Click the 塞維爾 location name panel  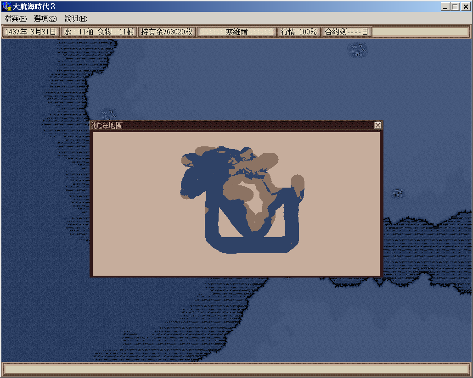(236, 32)
